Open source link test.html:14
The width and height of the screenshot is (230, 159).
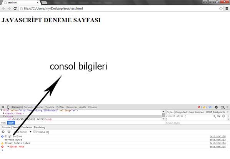click(x=218, y=143)
